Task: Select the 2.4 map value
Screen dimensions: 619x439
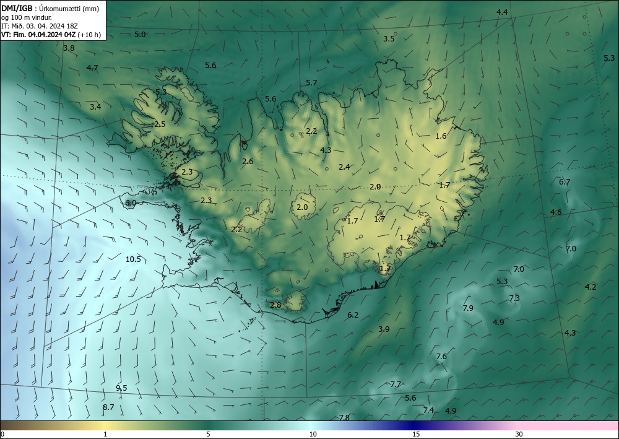Action: pyautogui.click(x=344, y=167)
